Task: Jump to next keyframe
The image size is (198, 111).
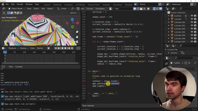Action: (69, 48)
